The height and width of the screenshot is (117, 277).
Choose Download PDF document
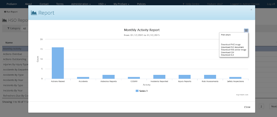point(232,47)
